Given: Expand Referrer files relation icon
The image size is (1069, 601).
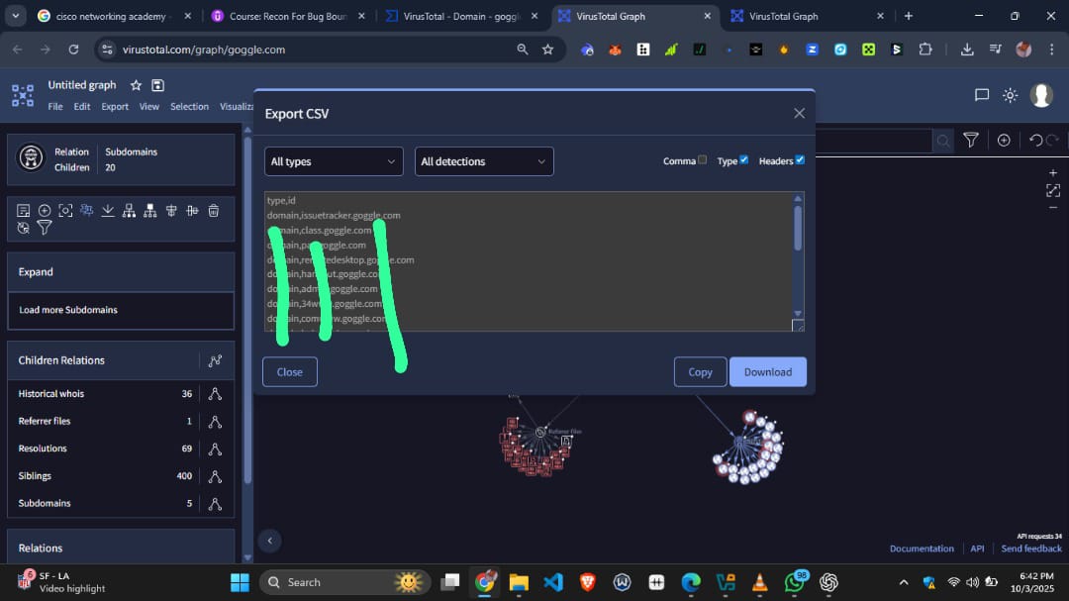Looking at the screenshot, I should pos(215,422).
